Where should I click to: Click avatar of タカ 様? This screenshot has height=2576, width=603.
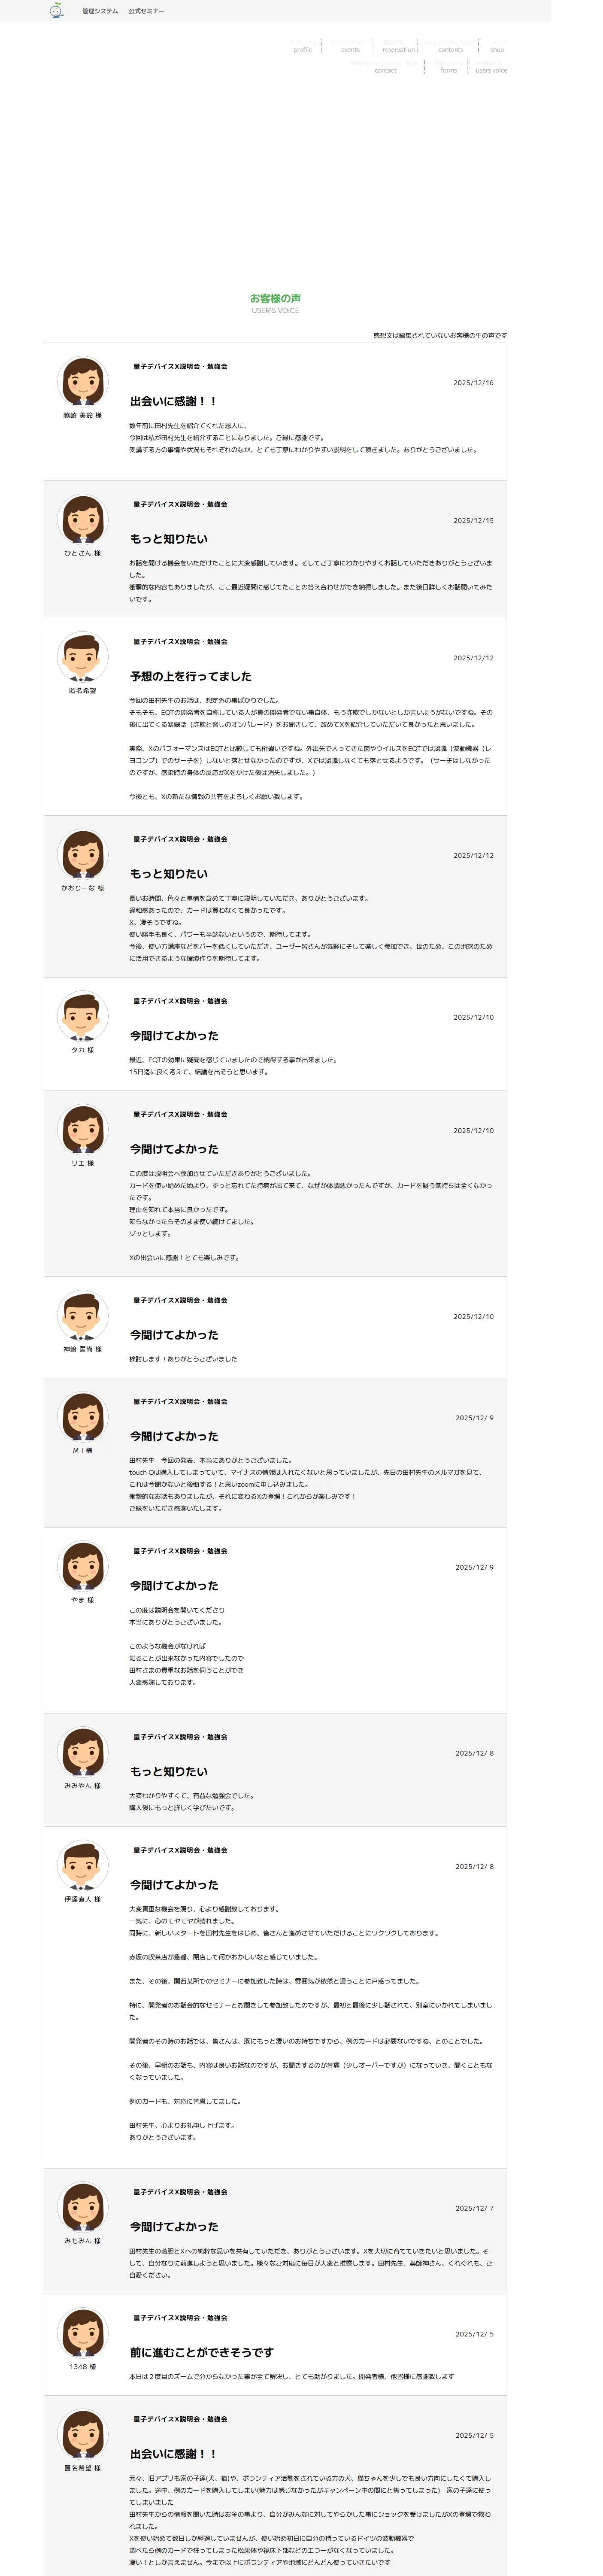click(83, 1016)
